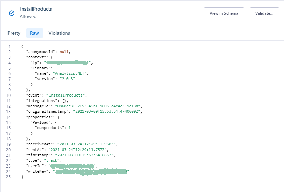Click the version 2.0.3 value
Viewport: 284px width, 192px height.
coord(67,79)
